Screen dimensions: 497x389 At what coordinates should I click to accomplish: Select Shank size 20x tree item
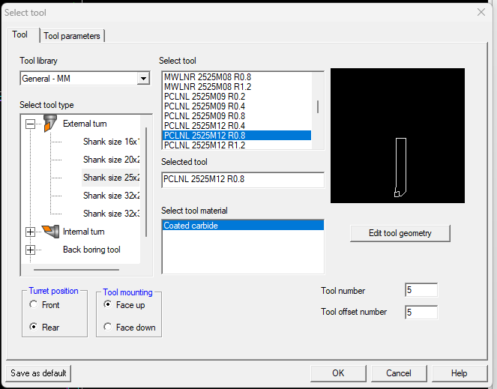(111, 160)
